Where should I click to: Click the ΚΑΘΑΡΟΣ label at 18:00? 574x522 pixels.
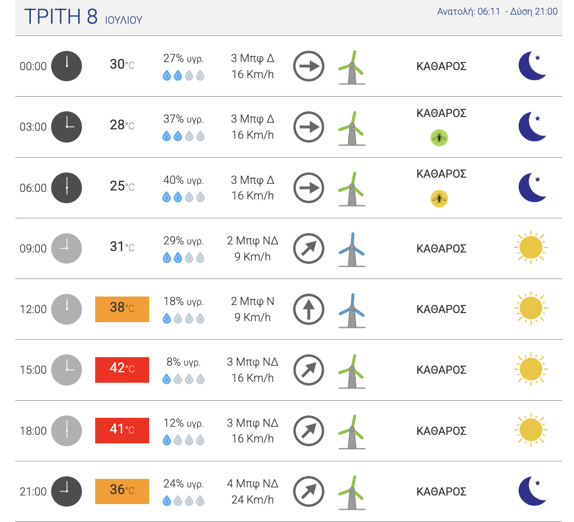tap(441, 431)
